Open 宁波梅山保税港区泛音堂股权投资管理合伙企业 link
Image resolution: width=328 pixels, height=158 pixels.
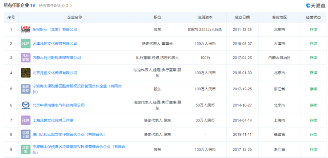(x=79, y=149)
